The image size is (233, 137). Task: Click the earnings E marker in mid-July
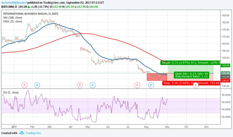[x=137, y=85]
